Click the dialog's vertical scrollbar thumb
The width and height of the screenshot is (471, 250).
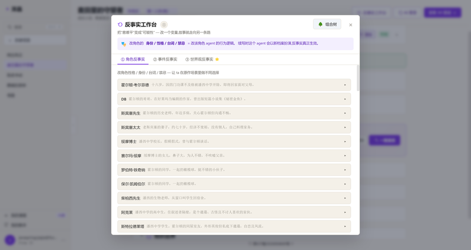(358, 78)
